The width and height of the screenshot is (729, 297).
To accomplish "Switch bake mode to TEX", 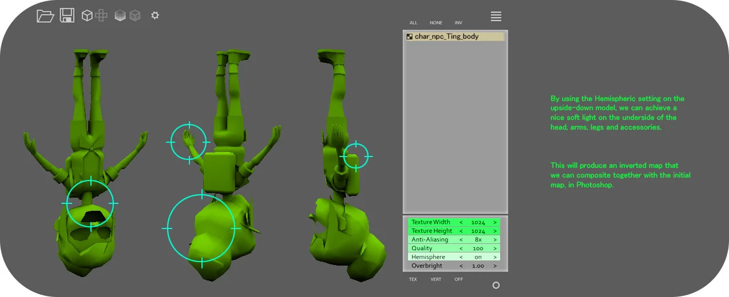I will click(x=413, y=279).
